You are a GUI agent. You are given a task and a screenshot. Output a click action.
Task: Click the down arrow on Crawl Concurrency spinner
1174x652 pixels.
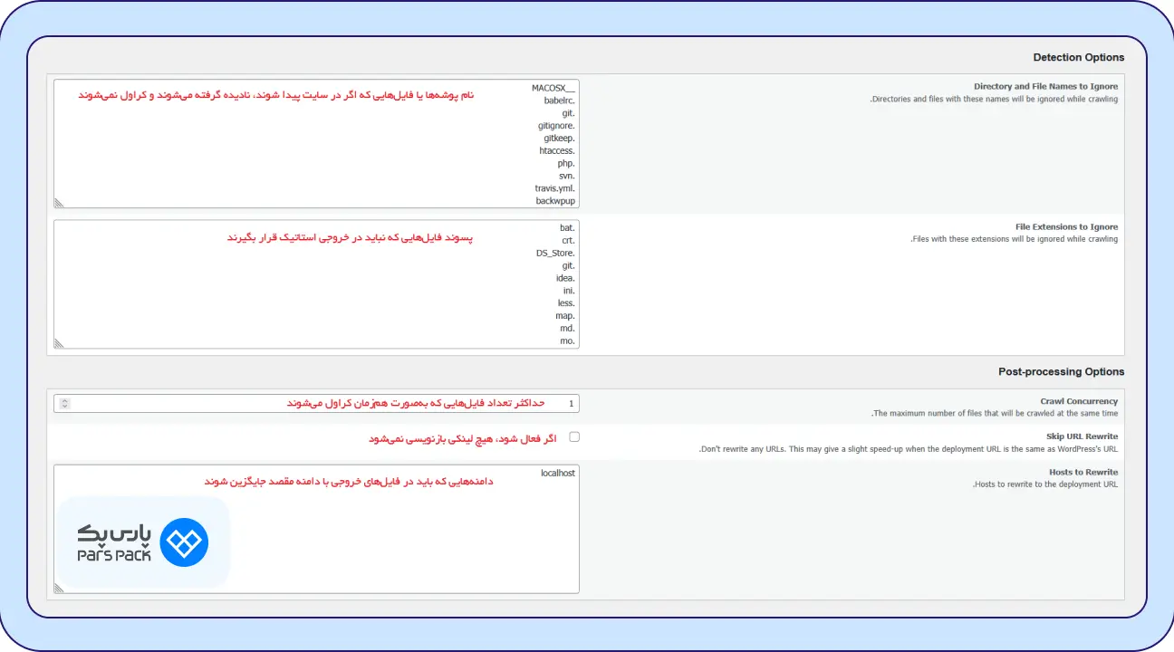(63, 406)
